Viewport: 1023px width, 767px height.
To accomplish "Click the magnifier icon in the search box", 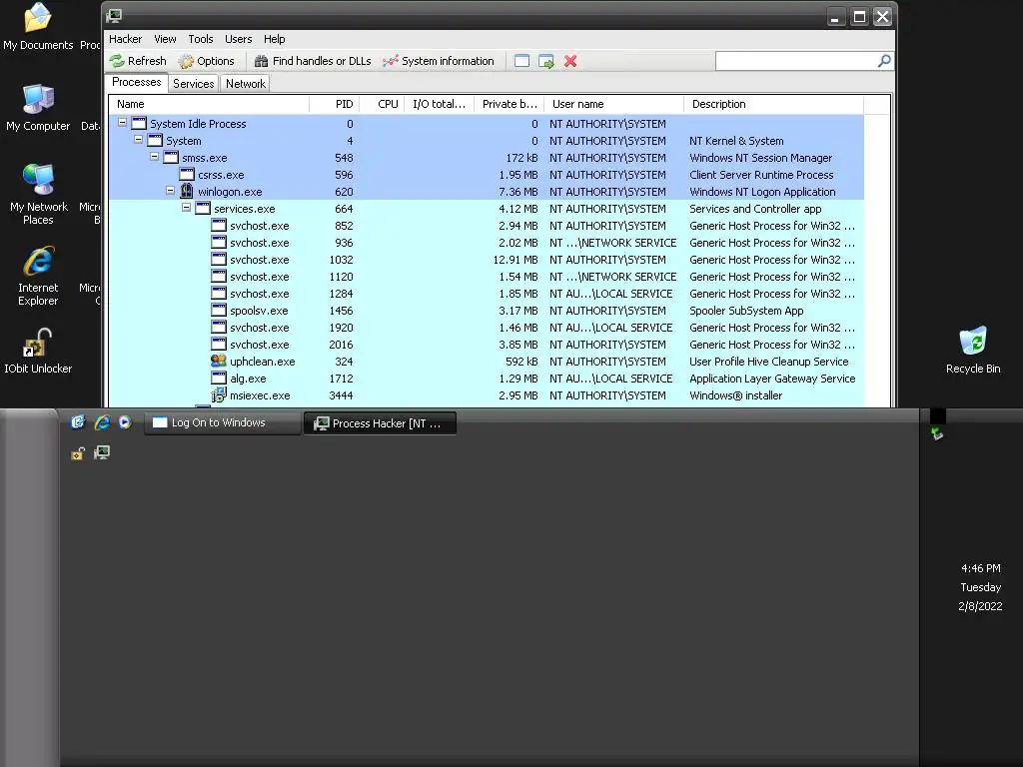I will (884, 61).
